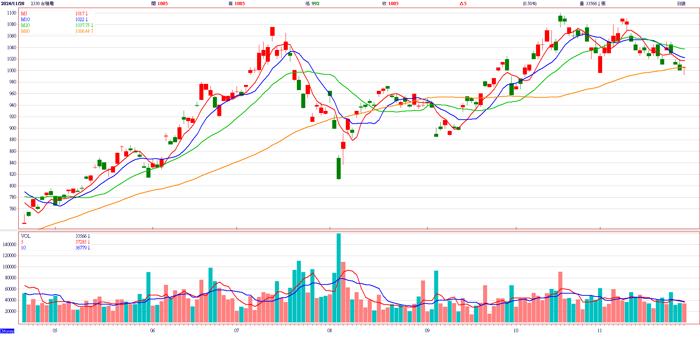The height and width of the screenshot is (337, 700).
Task: Click the 760 price axis label
Action: coord(13,209)
